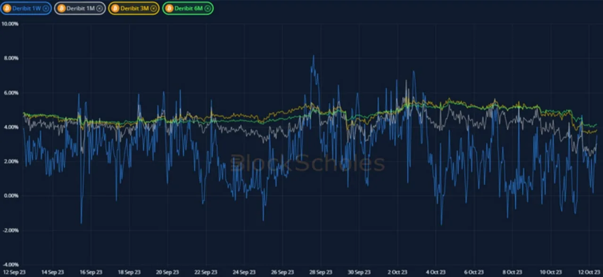The width and height of the screenshot is (603, 277).
Task: Click the 2 Oct 23 date label
Action: point(397,272)
